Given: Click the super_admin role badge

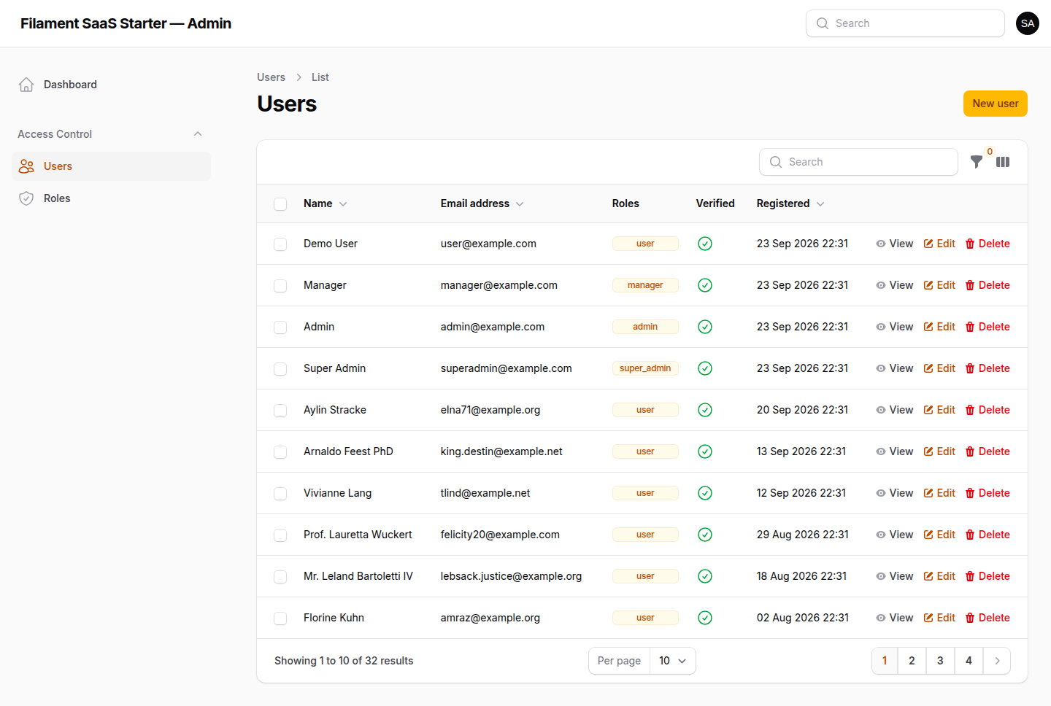Looking at the screenshot, I should [x=645, y=368].
